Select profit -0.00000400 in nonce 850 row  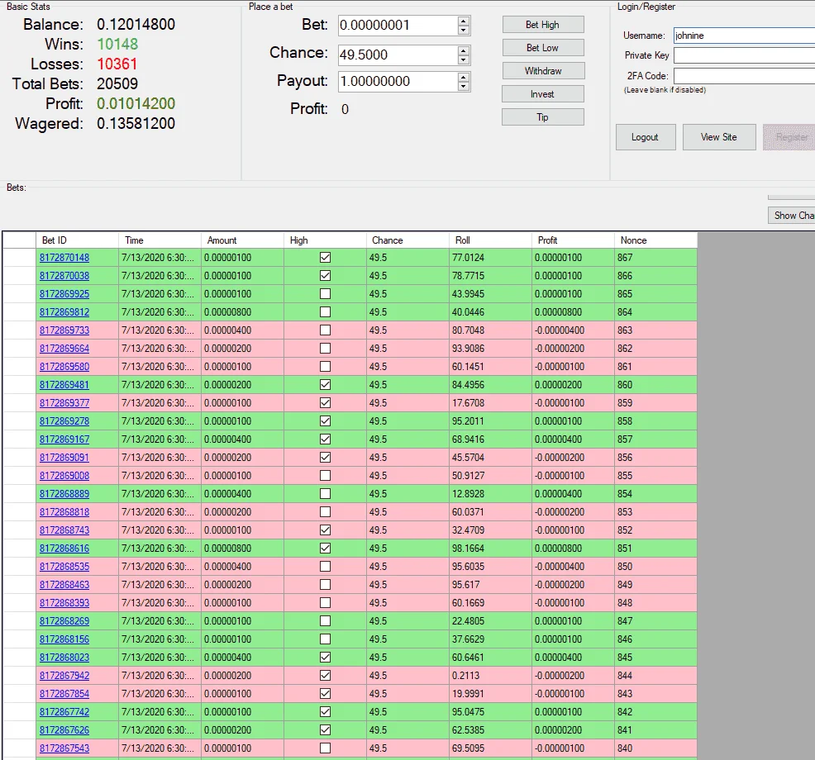[574, 567]
